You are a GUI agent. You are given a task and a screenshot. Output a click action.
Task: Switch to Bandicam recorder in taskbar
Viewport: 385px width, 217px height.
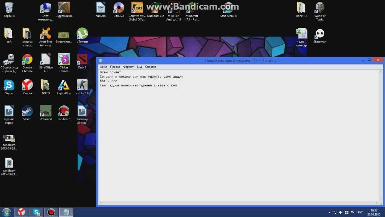click(x=51, y=212)
